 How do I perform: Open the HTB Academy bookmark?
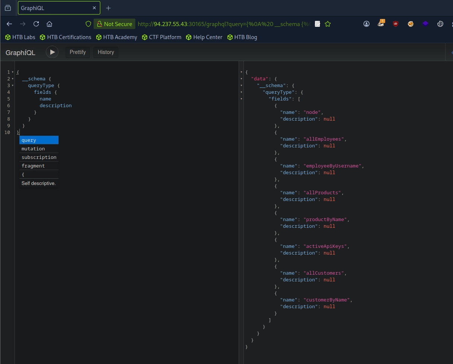pyautogui.click(x=117, y=37)
